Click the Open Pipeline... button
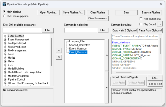Screen dimensions: 166x107 49,12
